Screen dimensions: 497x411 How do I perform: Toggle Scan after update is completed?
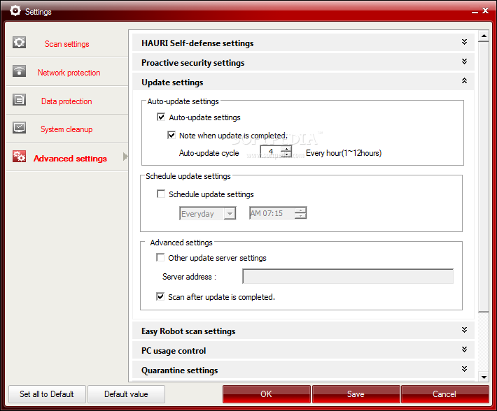tap(160, 296)
